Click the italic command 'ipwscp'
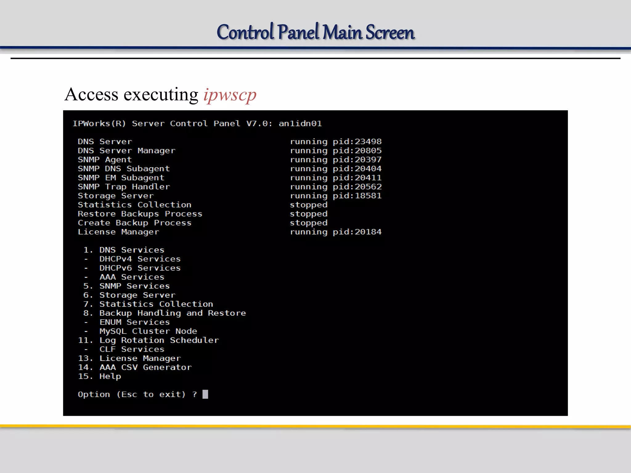631x473 pixels. tap(230, 95)
